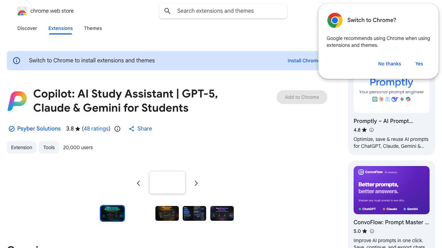Click the verified badge beside Psyber Solutions
Viewport: 442px width, 248px height.
click(11, 129)
